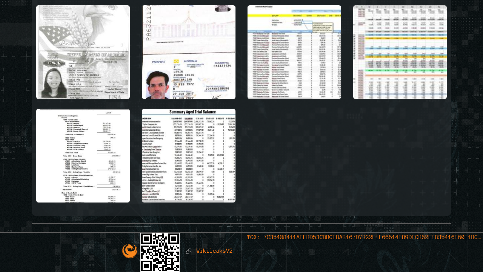Screen dimensions: 483x272
Task: Open the Ordinary Income/Expense statement thumbnail
Action: pos(83,156)
